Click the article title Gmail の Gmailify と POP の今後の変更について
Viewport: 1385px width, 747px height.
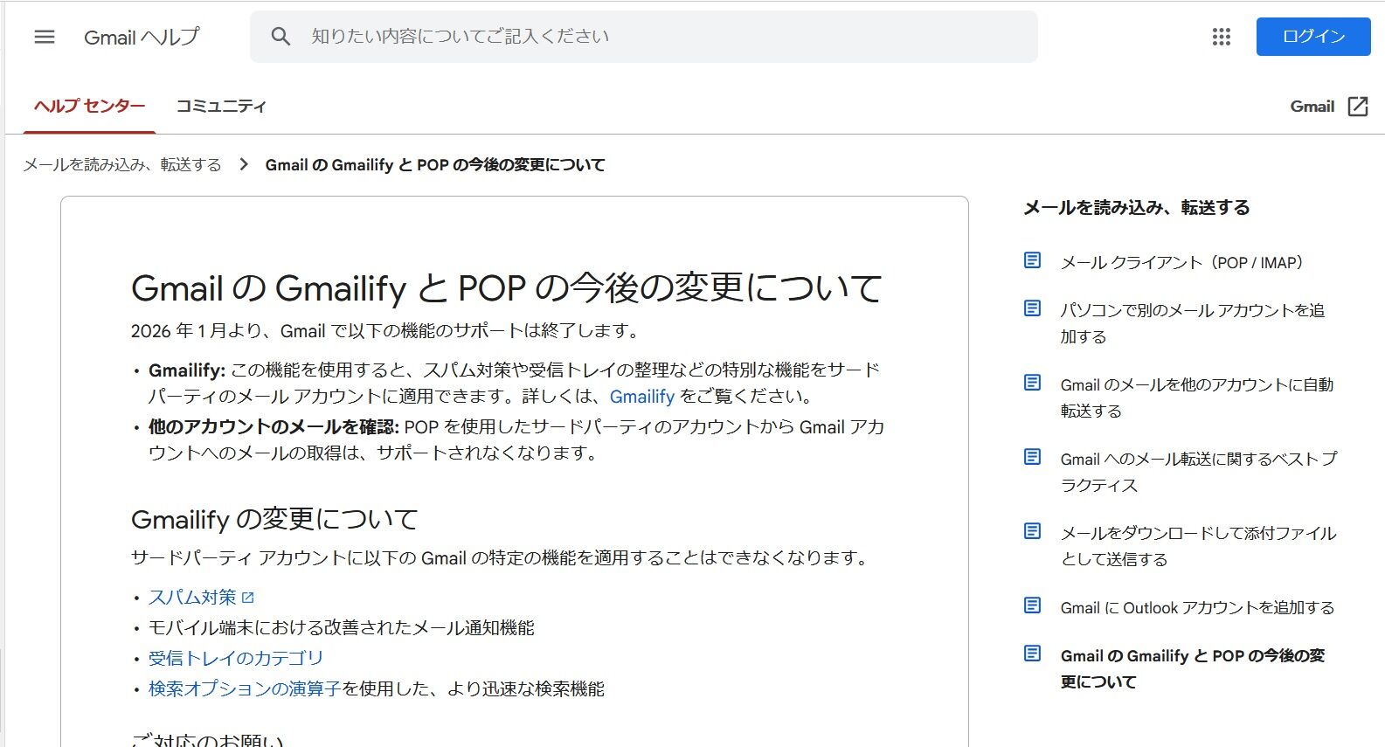click(507, 287)
